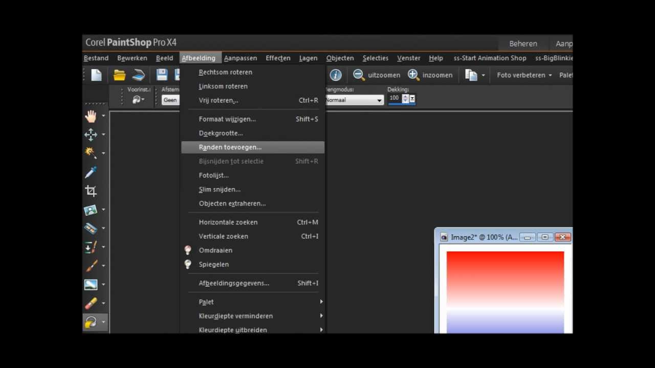Open the Selecties menu
The height and width of the screenshot is (368, 655).
[376, 58]
